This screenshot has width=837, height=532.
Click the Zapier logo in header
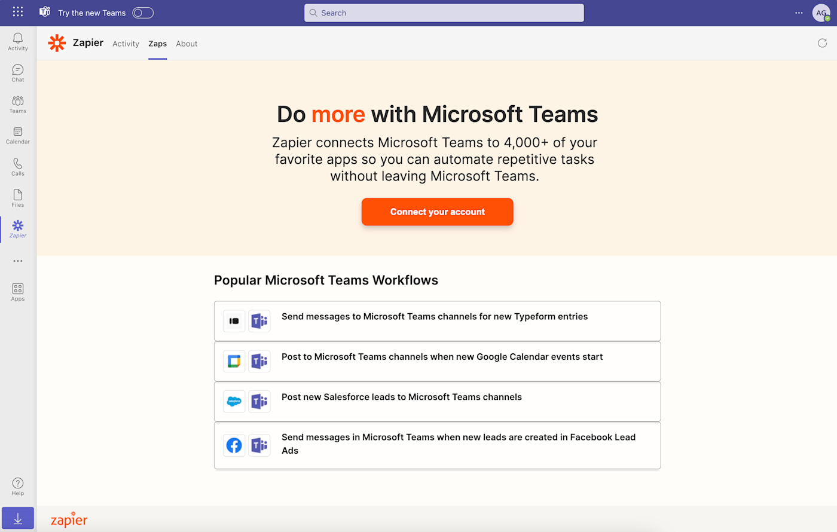tap(57, 43)
